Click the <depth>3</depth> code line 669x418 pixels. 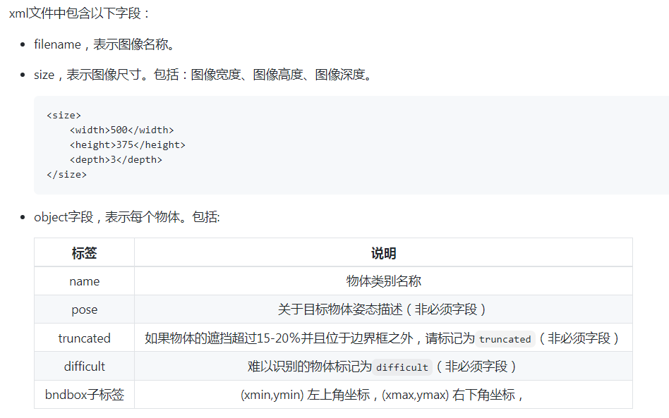(116, 160)
